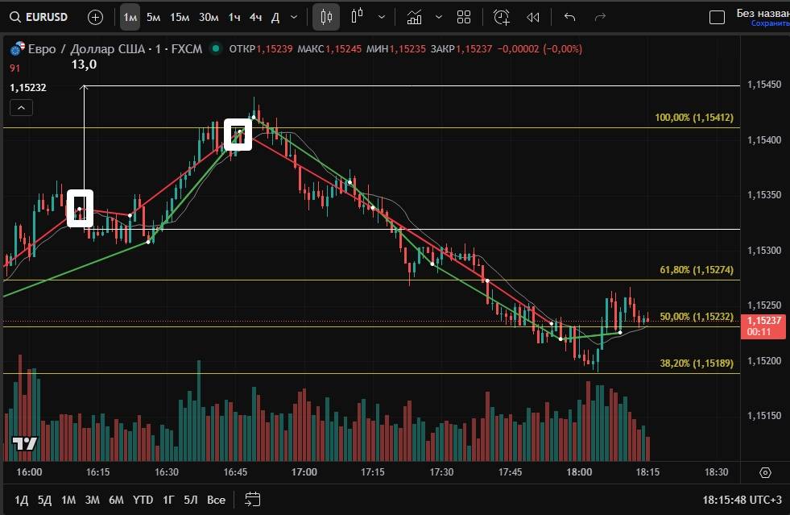This screenshot has width=790, height=515.
Task: Click the add symbol plus icon
Action: click(x=95, y=17)
